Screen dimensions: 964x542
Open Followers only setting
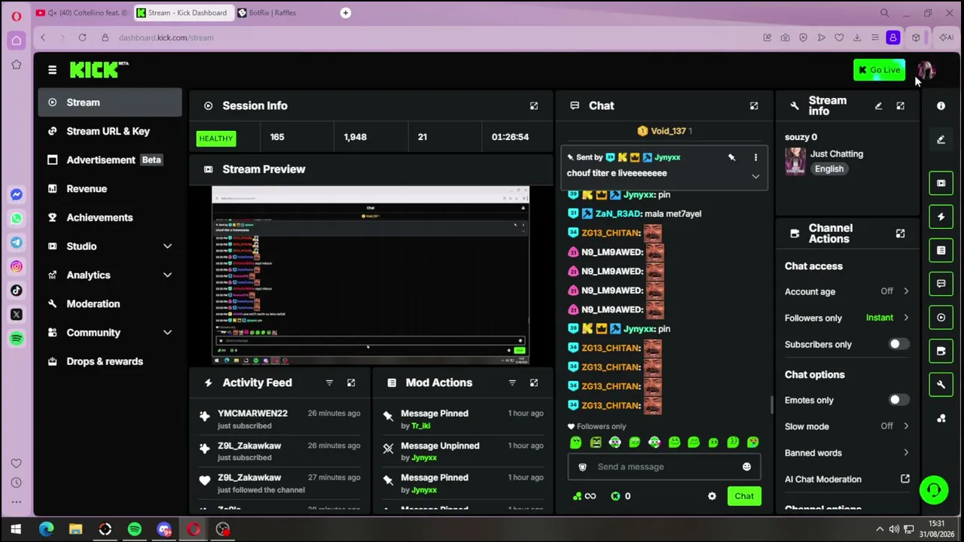click(x=847, y=318)
